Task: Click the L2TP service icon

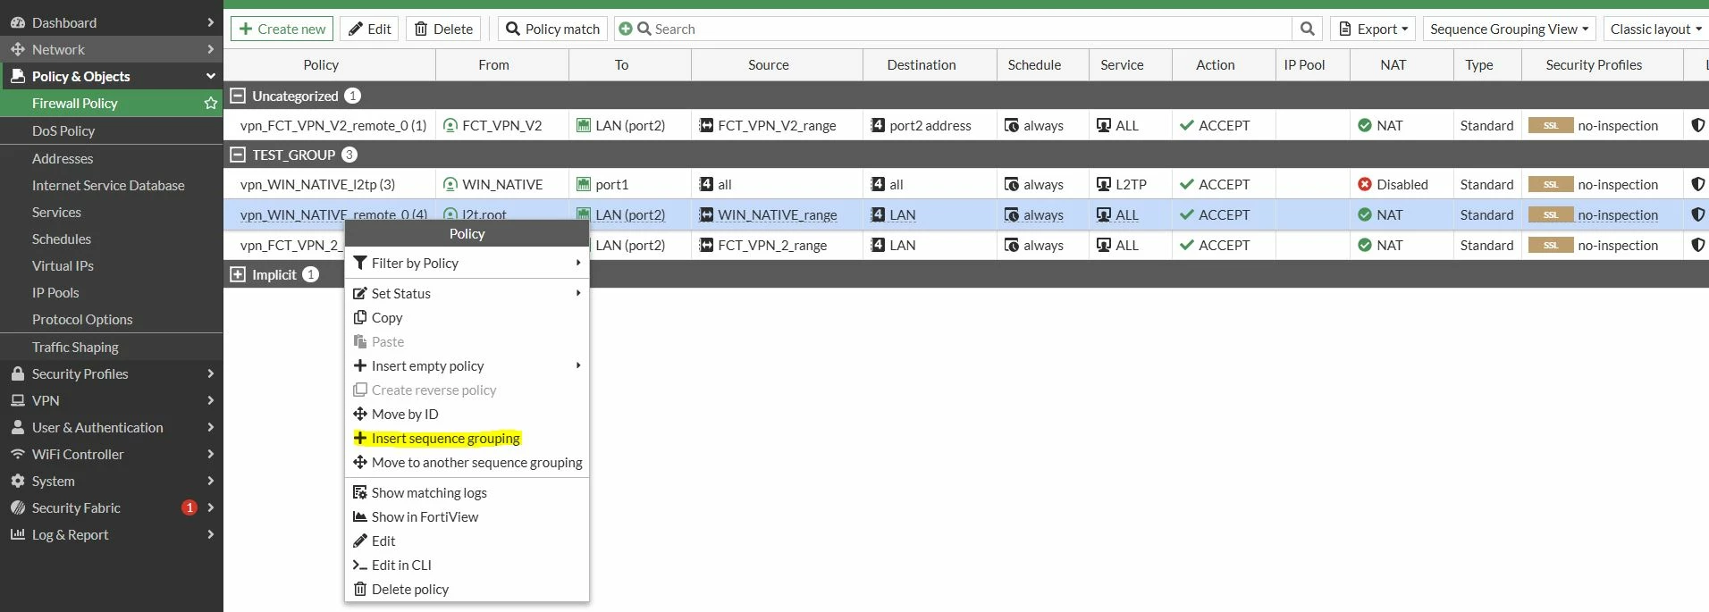Action: [1104, 184]
